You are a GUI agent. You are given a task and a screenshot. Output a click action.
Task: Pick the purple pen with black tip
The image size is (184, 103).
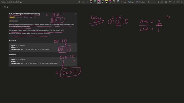coord(91,2)
